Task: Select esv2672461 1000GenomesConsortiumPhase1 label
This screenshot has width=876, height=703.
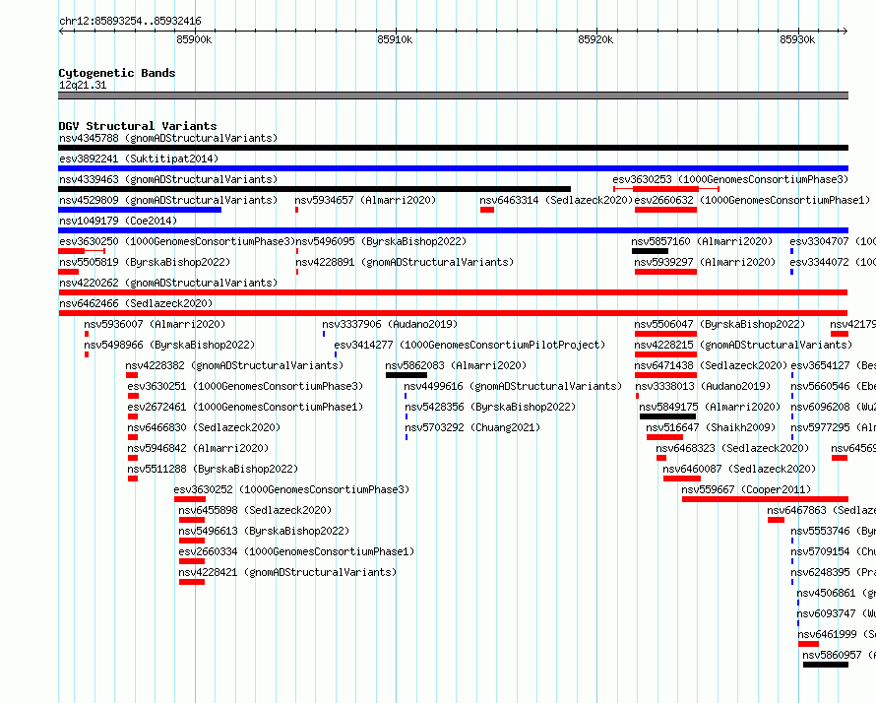Action: 245,407
